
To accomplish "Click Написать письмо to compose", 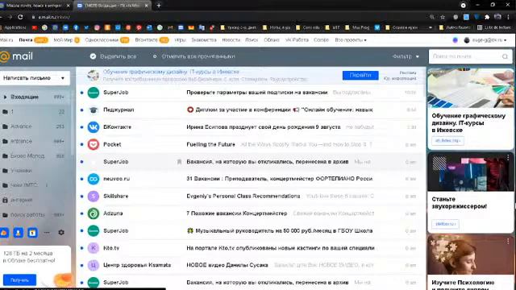I will 27,78.
